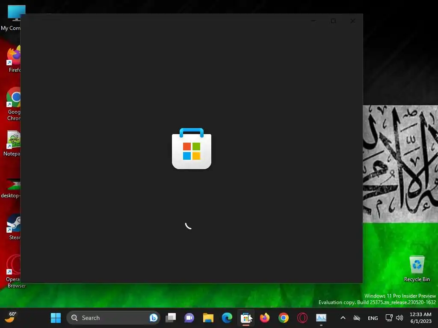Launch Microsoft Edge from the taskbar
This screenshot has height=328, width=438.
227,318
